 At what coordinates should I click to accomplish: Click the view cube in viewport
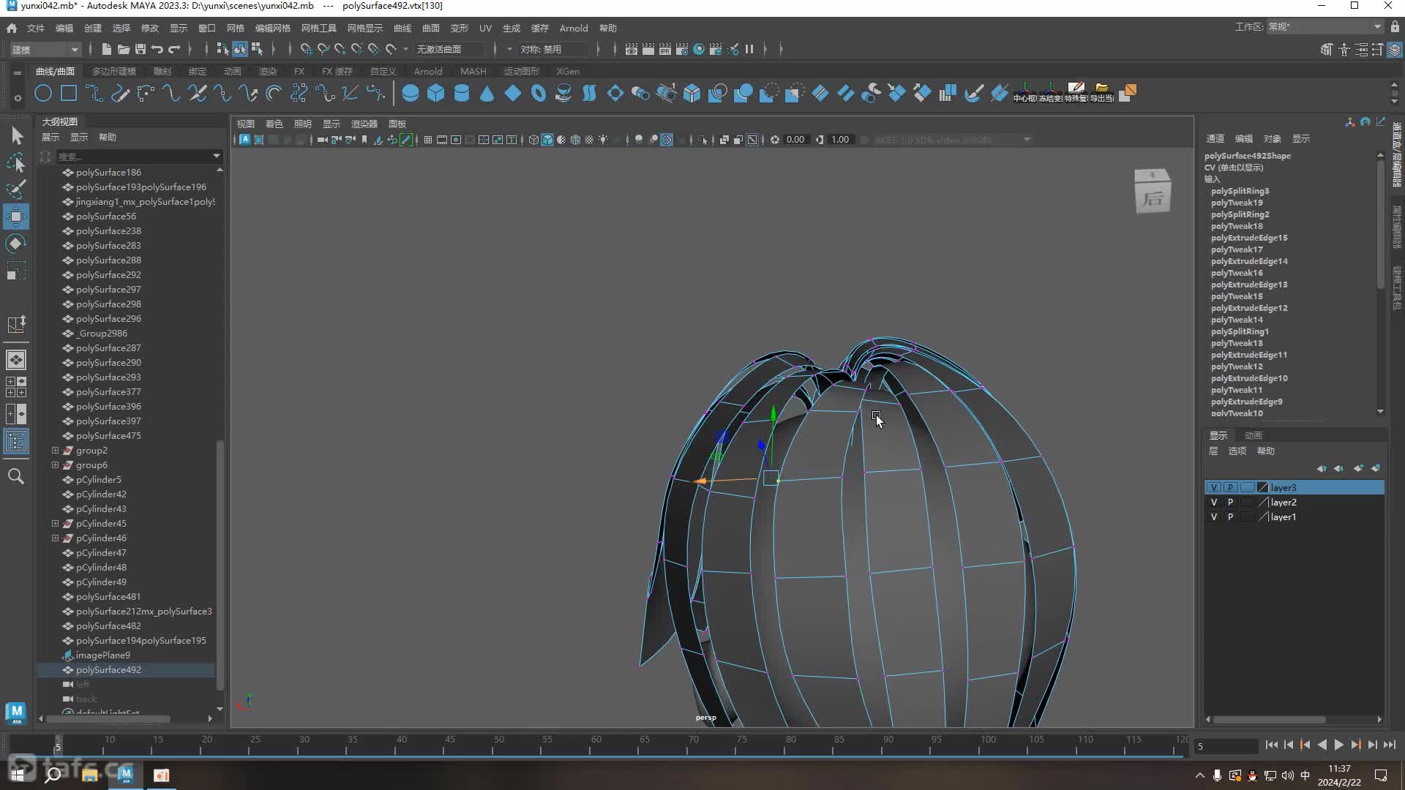point(1153,192)
